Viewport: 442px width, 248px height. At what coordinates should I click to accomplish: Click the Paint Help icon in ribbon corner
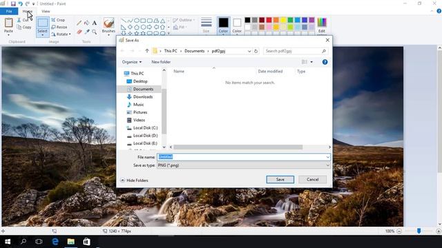tap(439, 11)
